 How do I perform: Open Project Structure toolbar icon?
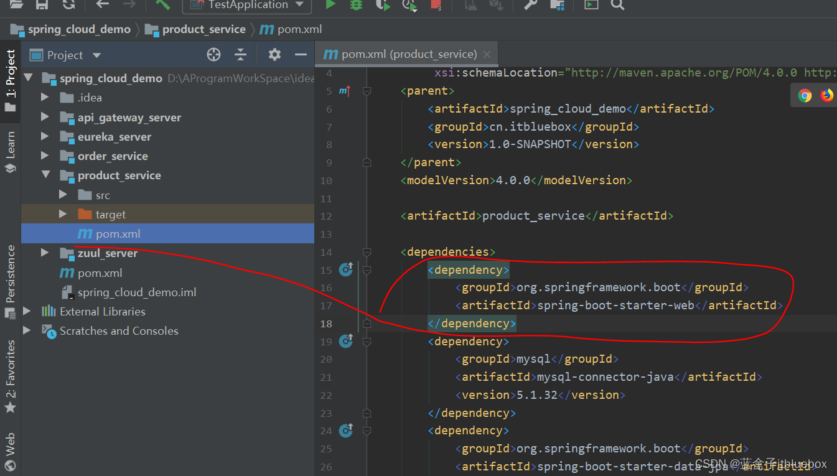[x=558, y=4]
